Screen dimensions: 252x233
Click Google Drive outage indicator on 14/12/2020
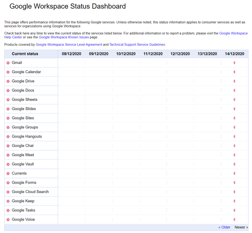pyautogui.click(x=234, y=81)
